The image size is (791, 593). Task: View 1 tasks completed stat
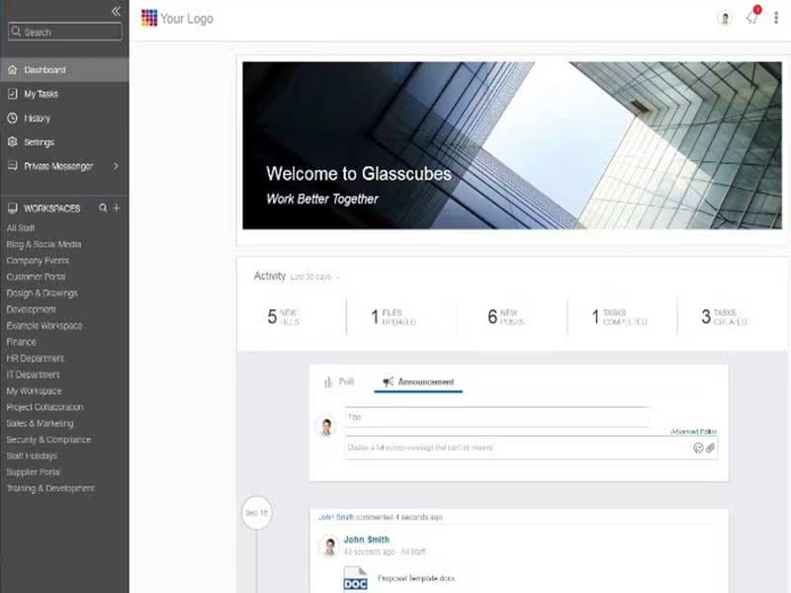pyautogui.click(x=619, y=316)
